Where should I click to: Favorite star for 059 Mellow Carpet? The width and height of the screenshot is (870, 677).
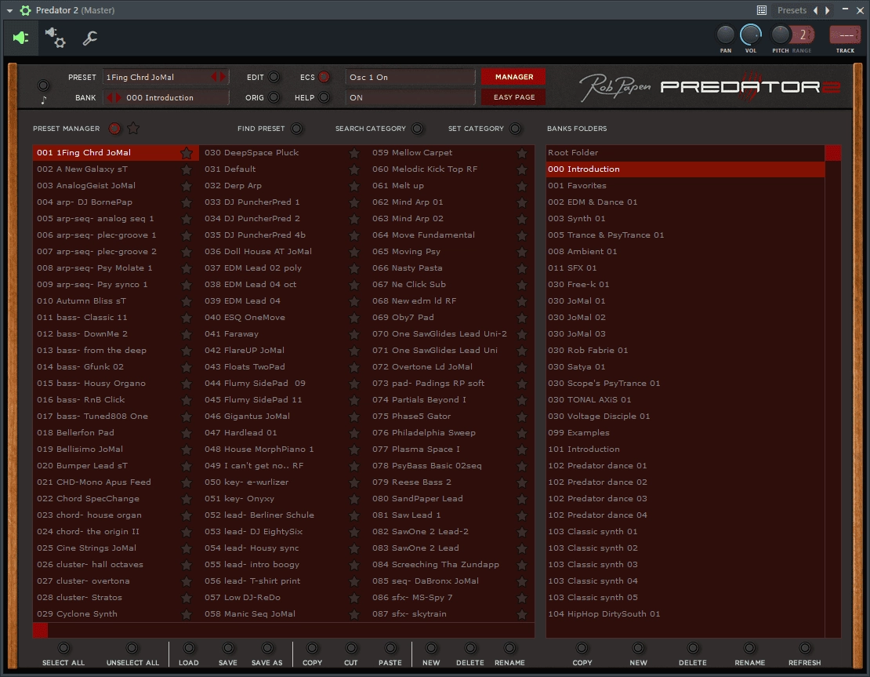point(521,153)
